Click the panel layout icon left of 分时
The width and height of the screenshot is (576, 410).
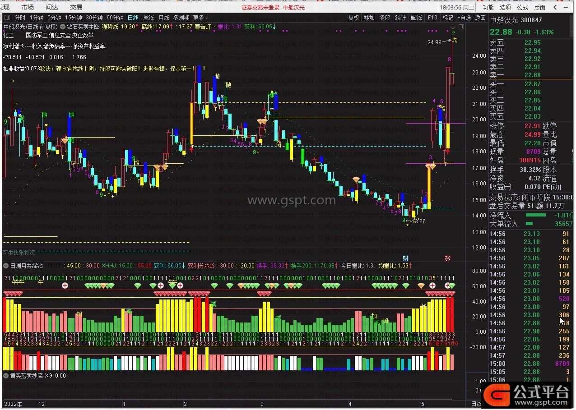pos(8,18)
